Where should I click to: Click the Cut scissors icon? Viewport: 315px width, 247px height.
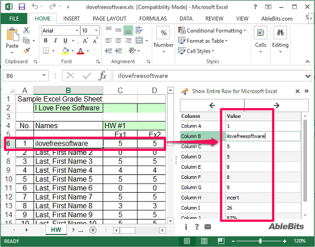click(x=26, y=30)
